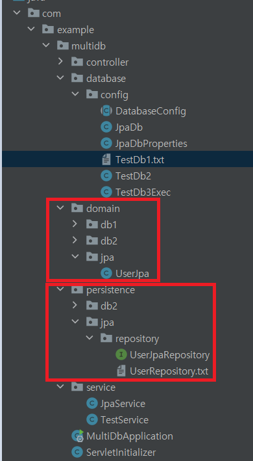This screenshot has width=253, height=461.
Task: Click the TestService class icon
Action: pyautogui.click(x=91, y=419)
